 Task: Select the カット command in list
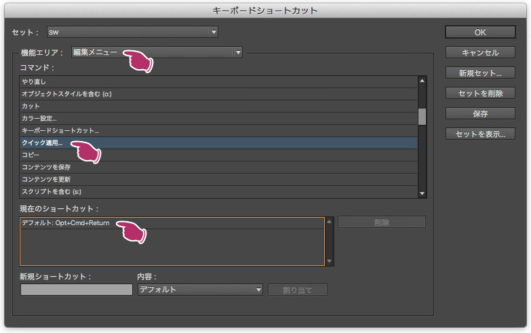[x=218, y=106]
